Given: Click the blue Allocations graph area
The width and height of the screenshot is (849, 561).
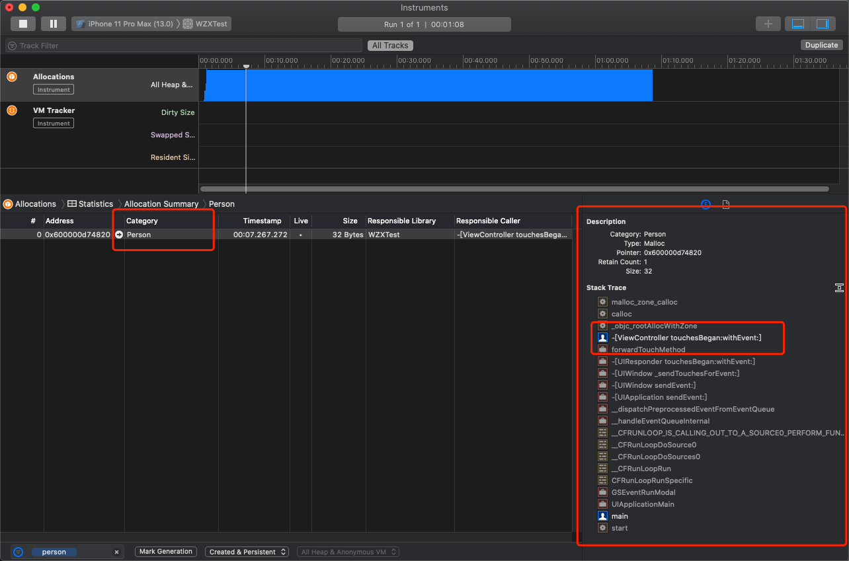Looking at the screenshot, I should pyautogui.click(x=428, y=85).
